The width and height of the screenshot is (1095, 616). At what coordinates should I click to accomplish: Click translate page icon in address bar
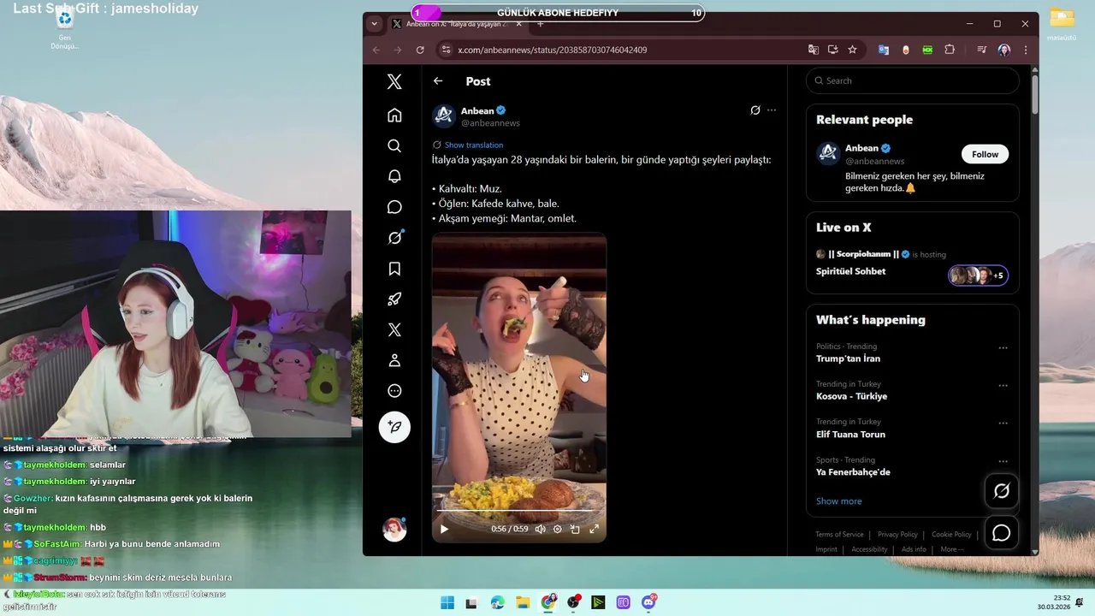coord(814,50)
